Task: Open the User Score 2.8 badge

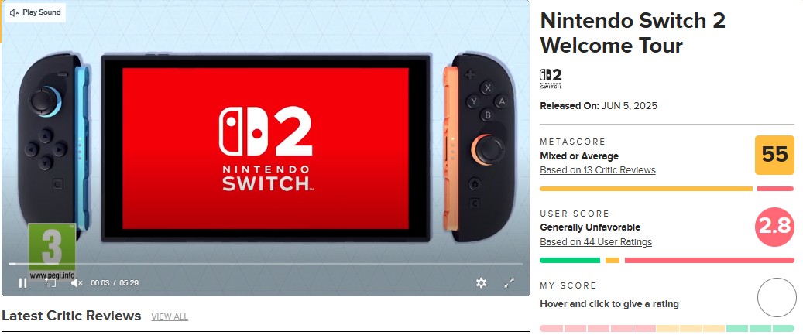Action: [774, 227]
